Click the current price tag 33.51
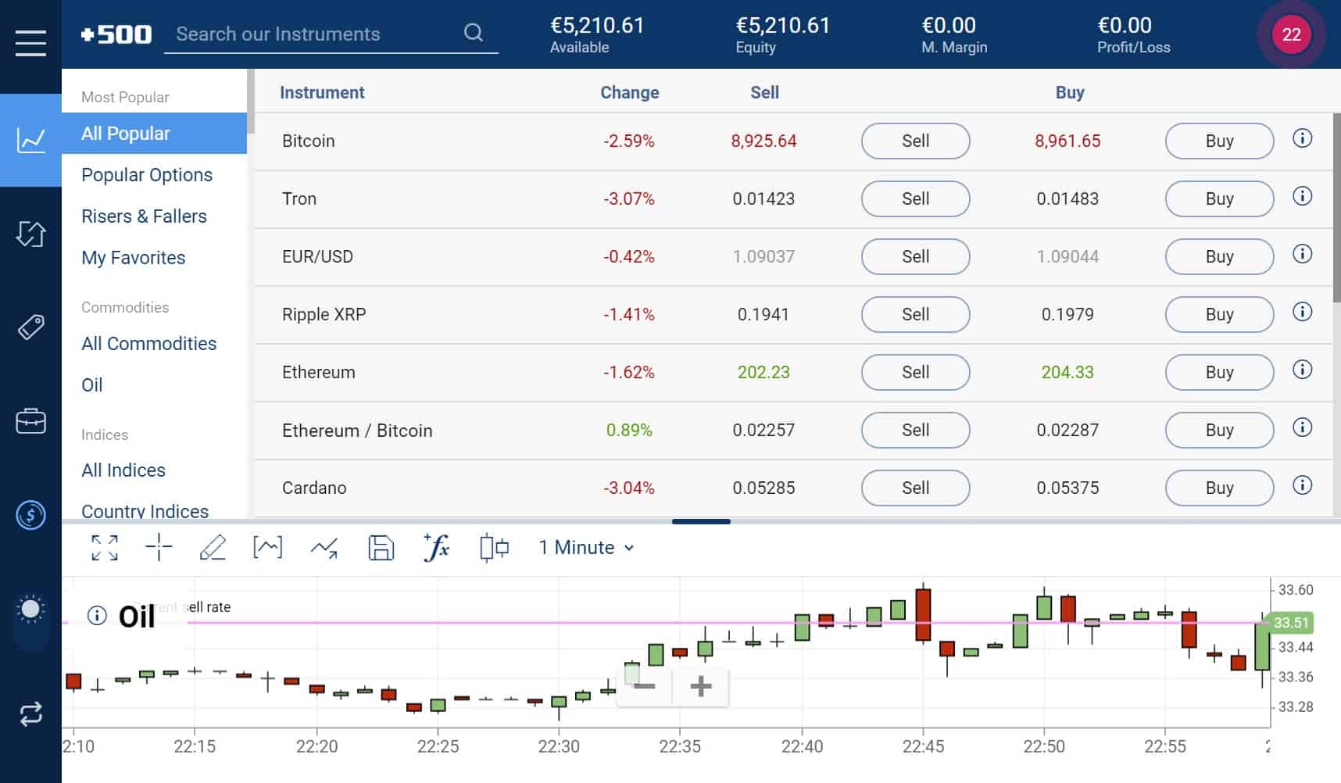 (x=1290, y=623)
